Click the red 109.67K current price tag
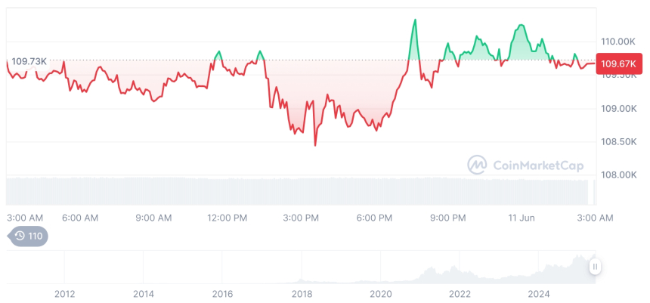 (620, 64)
